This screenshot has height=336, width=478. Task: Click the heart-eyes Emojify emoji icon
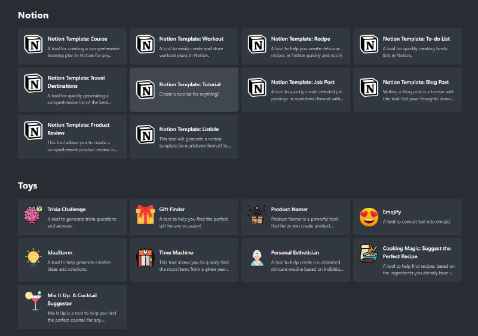(x=369, y=216)
